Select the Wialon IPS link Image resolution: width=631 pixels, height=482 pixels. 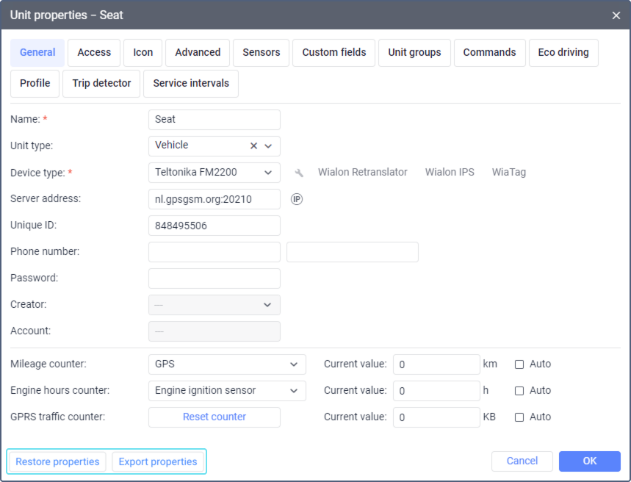click(450, 173)
